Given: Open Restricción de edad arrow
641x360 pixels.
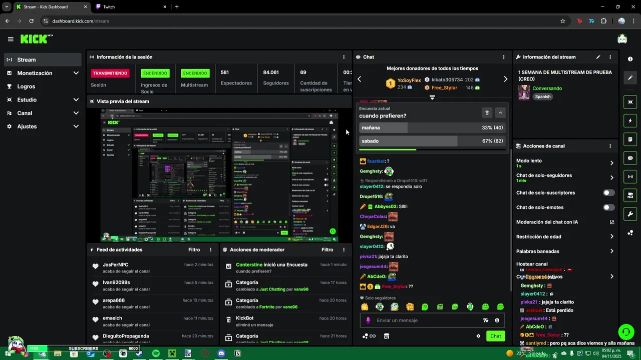Looking at the screenshot, I should tap(611, 236).
